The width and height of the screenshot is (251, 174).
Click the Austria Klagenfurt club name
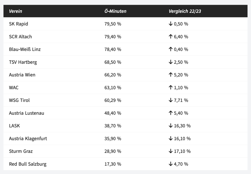pos(28,139)
